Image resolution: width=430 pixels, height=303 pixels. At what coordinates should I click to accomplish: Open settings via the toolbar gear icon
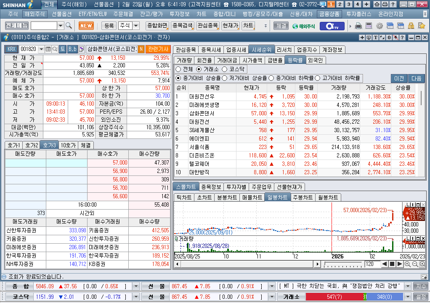(x=379, y=26)
